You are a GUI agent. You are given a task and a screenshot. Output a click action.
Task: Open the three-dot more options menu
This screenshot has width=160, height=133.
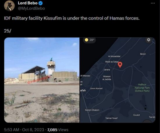click(153, 3)
